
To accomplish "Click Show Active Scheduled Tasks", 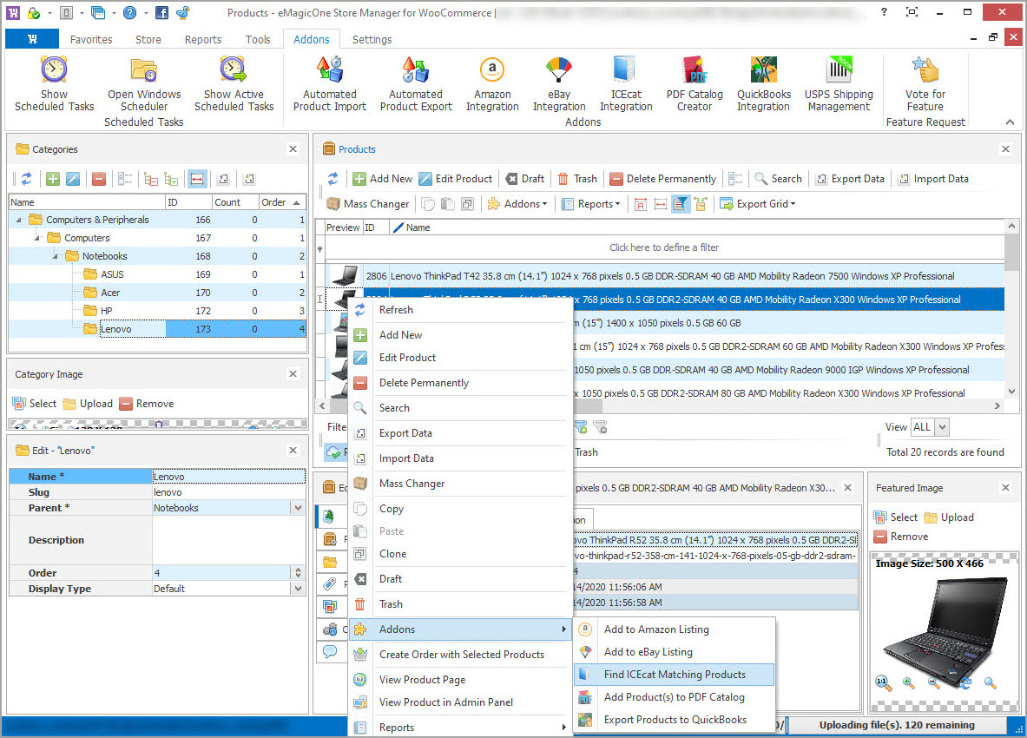I will [234, 84].
